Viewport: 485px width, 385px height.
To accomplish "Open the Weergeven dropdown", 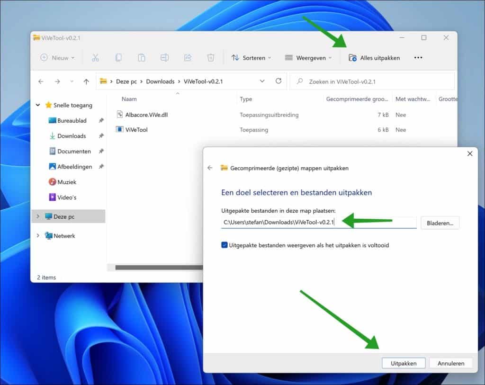I will click(308, 57).
